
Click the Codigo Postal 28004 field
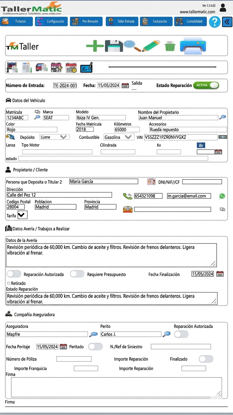pos(15,207)
